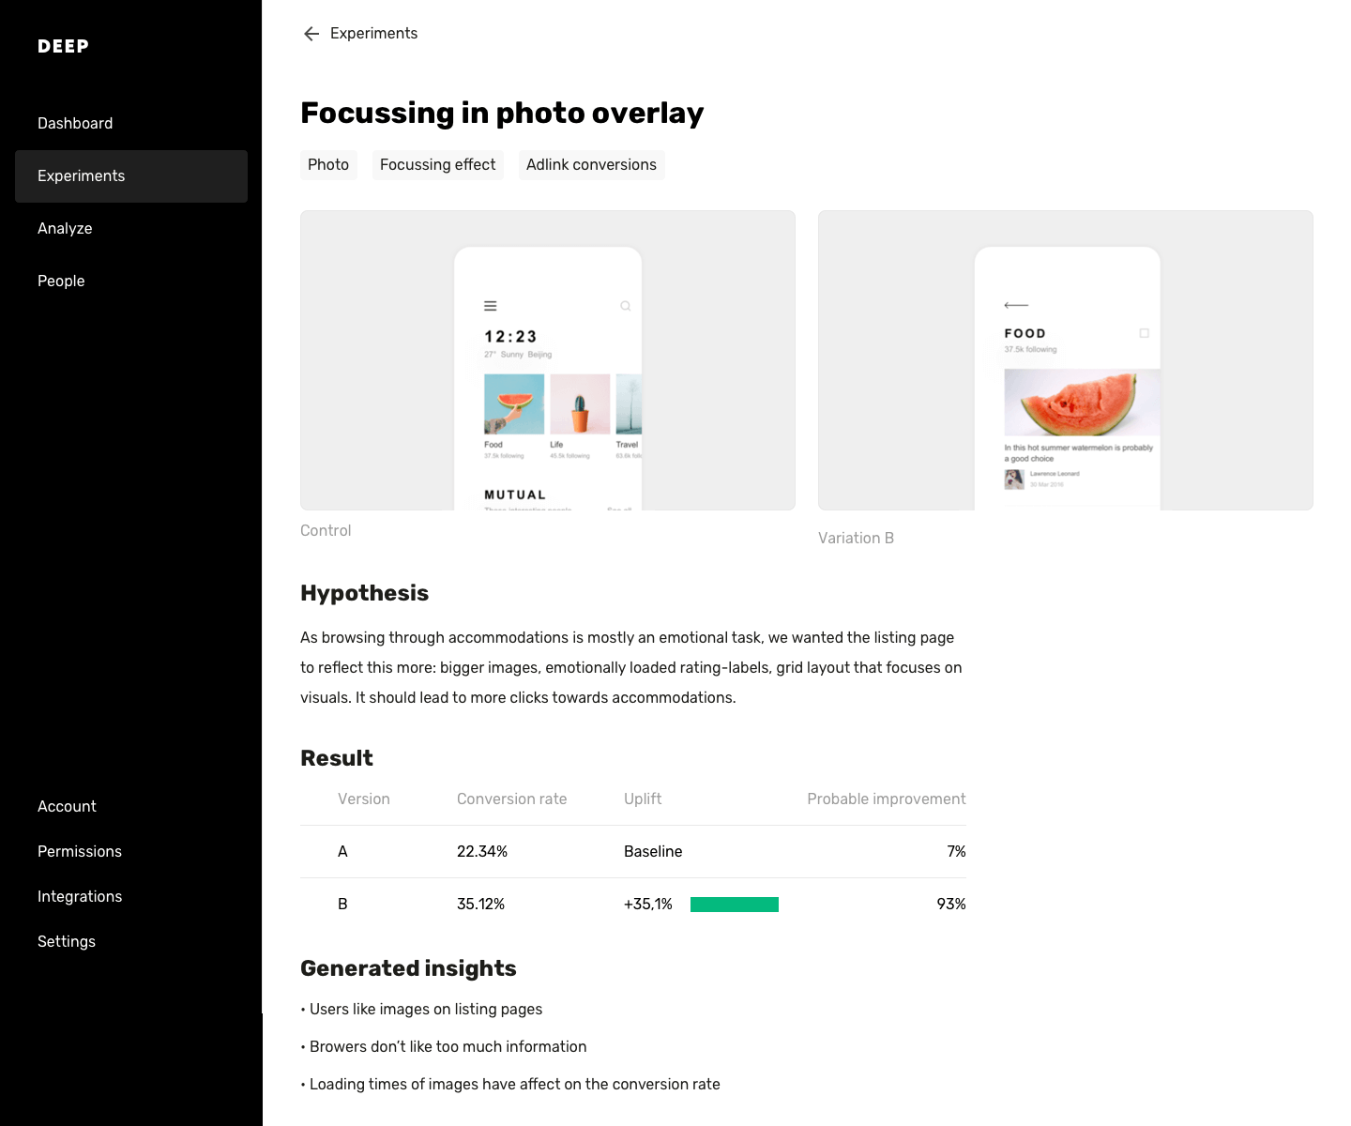Click the hamburger menu icon in Control mockup
The height and width of the screenshot is (1126, 1351).
click(490, 306)
